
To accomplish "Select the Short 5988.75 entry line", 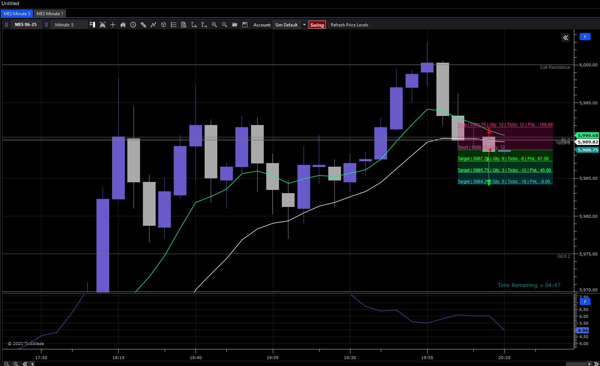I will pos(481,147).
